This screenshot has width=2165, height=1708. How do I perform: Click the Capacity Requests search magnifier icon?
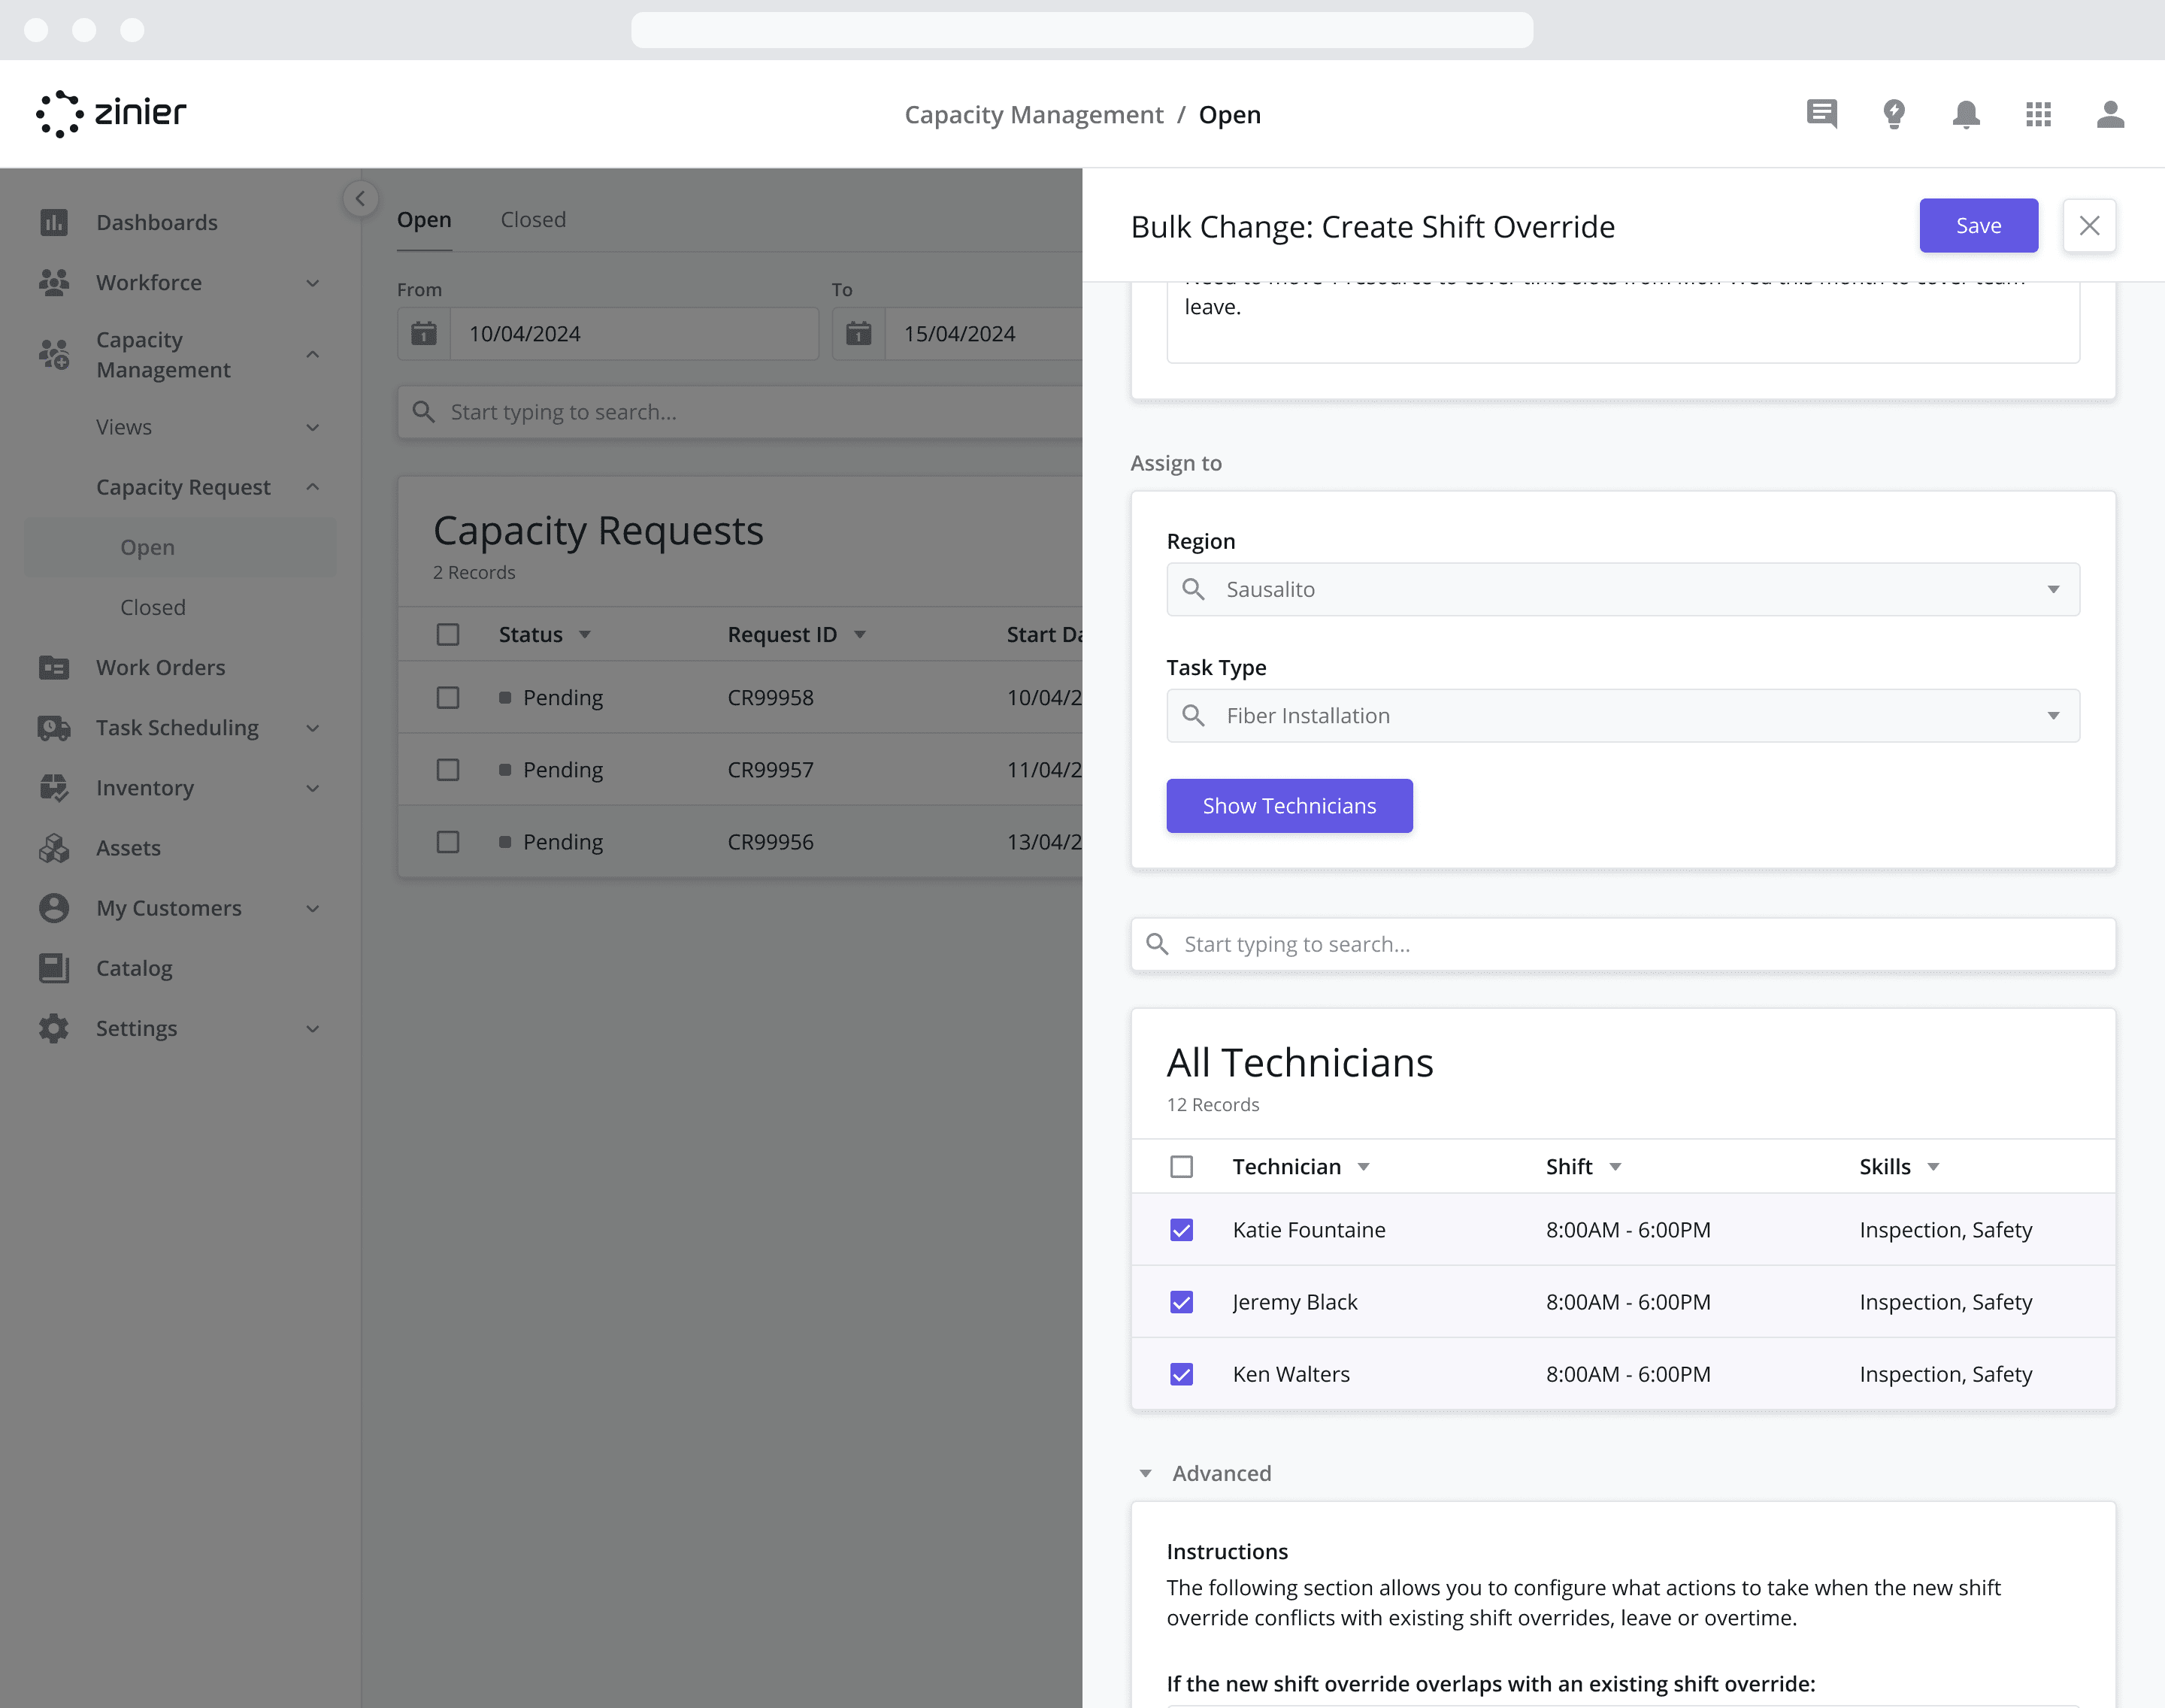(424, 412)
